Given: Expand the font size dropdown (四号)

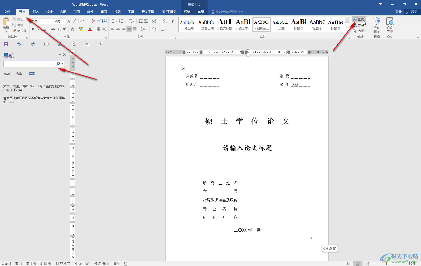Looking at the screenshot, I should pyautogui.click(x=64, y=21).
